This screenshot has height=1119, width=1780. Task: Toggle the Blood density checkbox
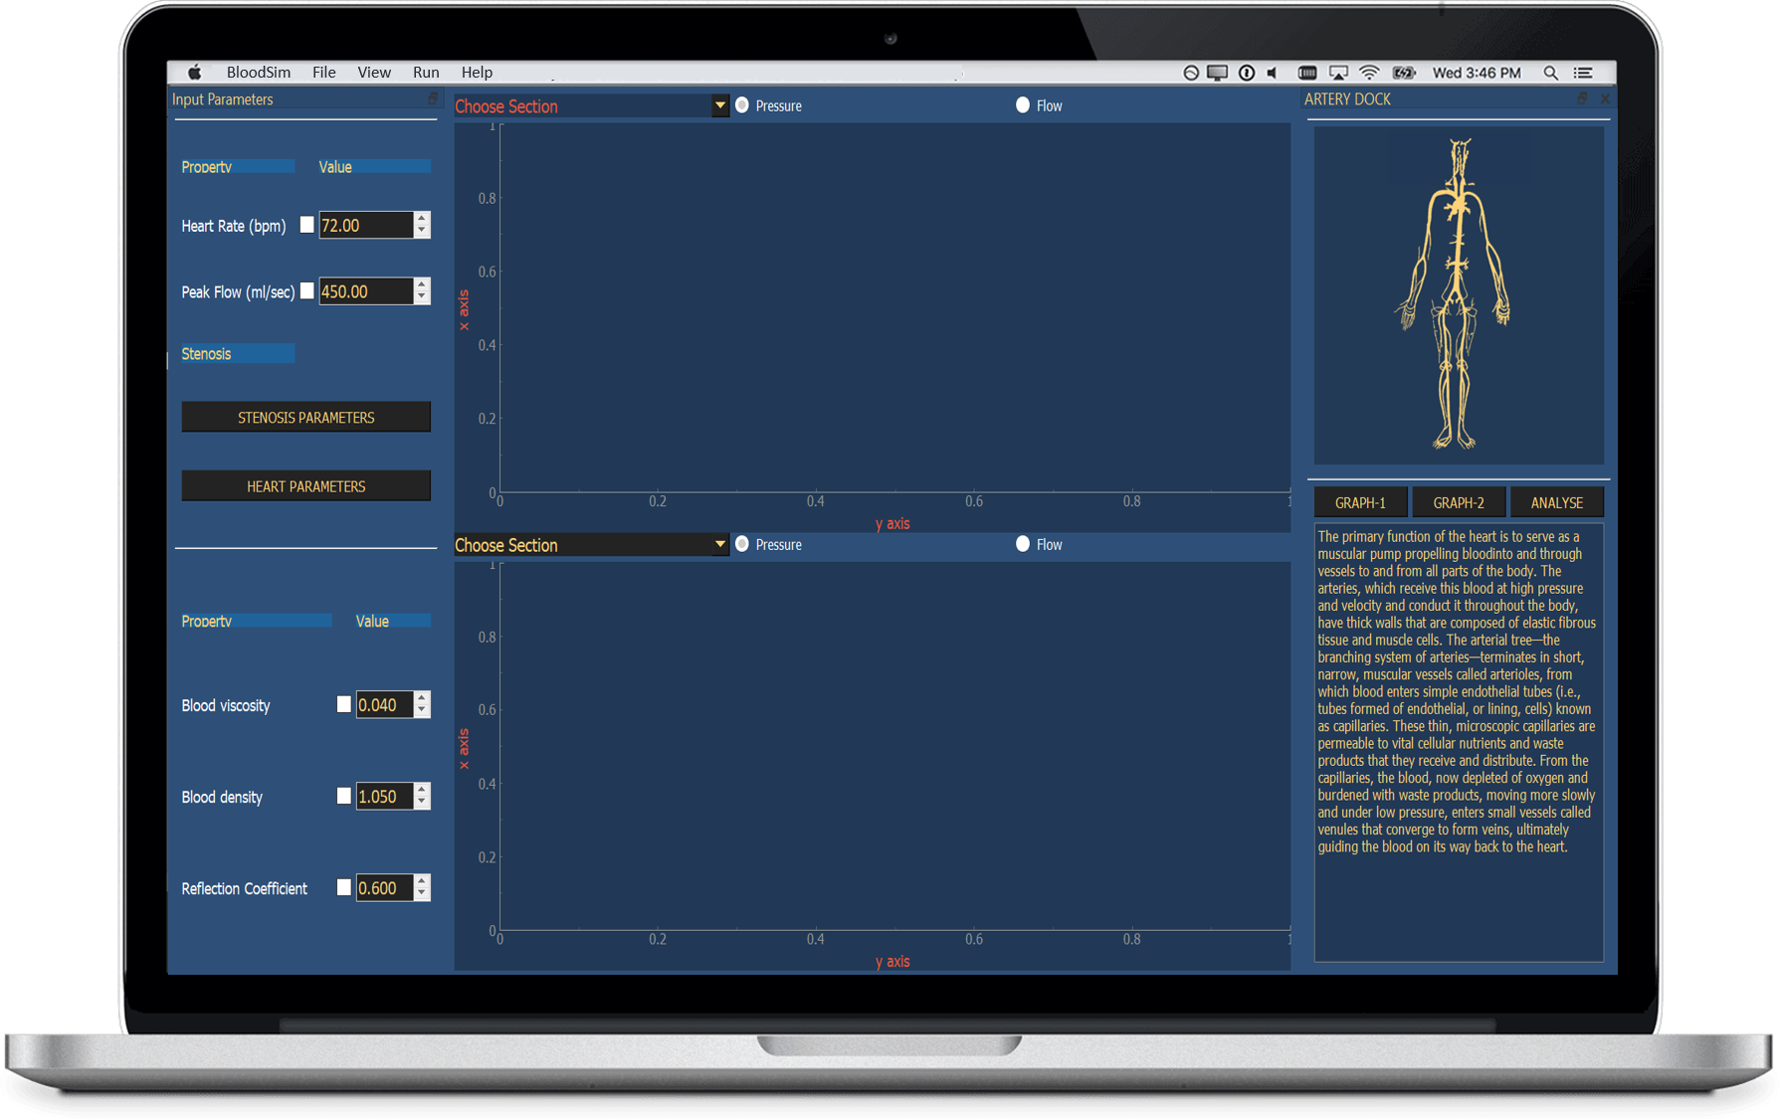tap(343, 796)
